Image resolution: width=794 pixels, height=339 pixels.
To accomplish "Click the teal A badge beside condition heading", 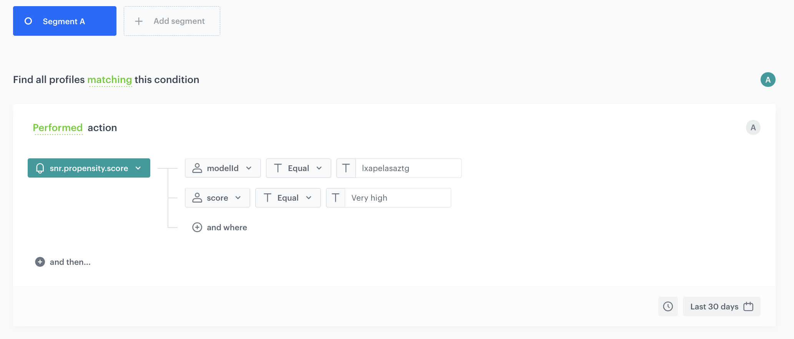I will click(x=767, y=80).
